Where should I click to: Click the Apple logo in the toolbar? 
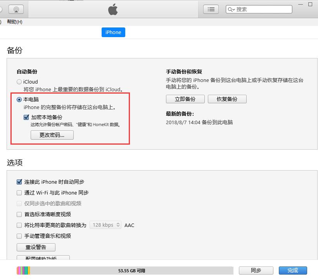tap(112, 9)
